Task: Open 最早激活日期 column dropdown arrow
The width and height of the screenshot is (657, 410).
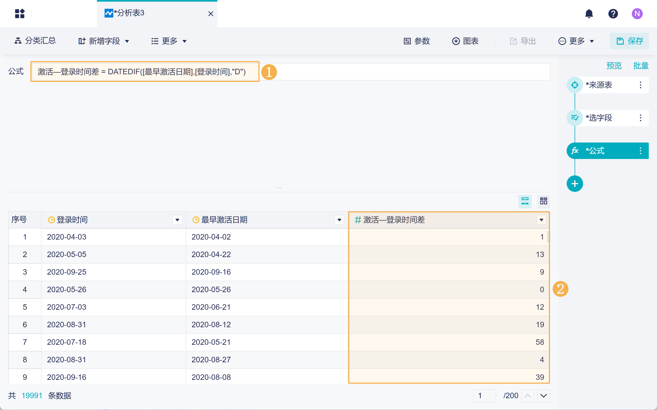Action: coord(339,220)
